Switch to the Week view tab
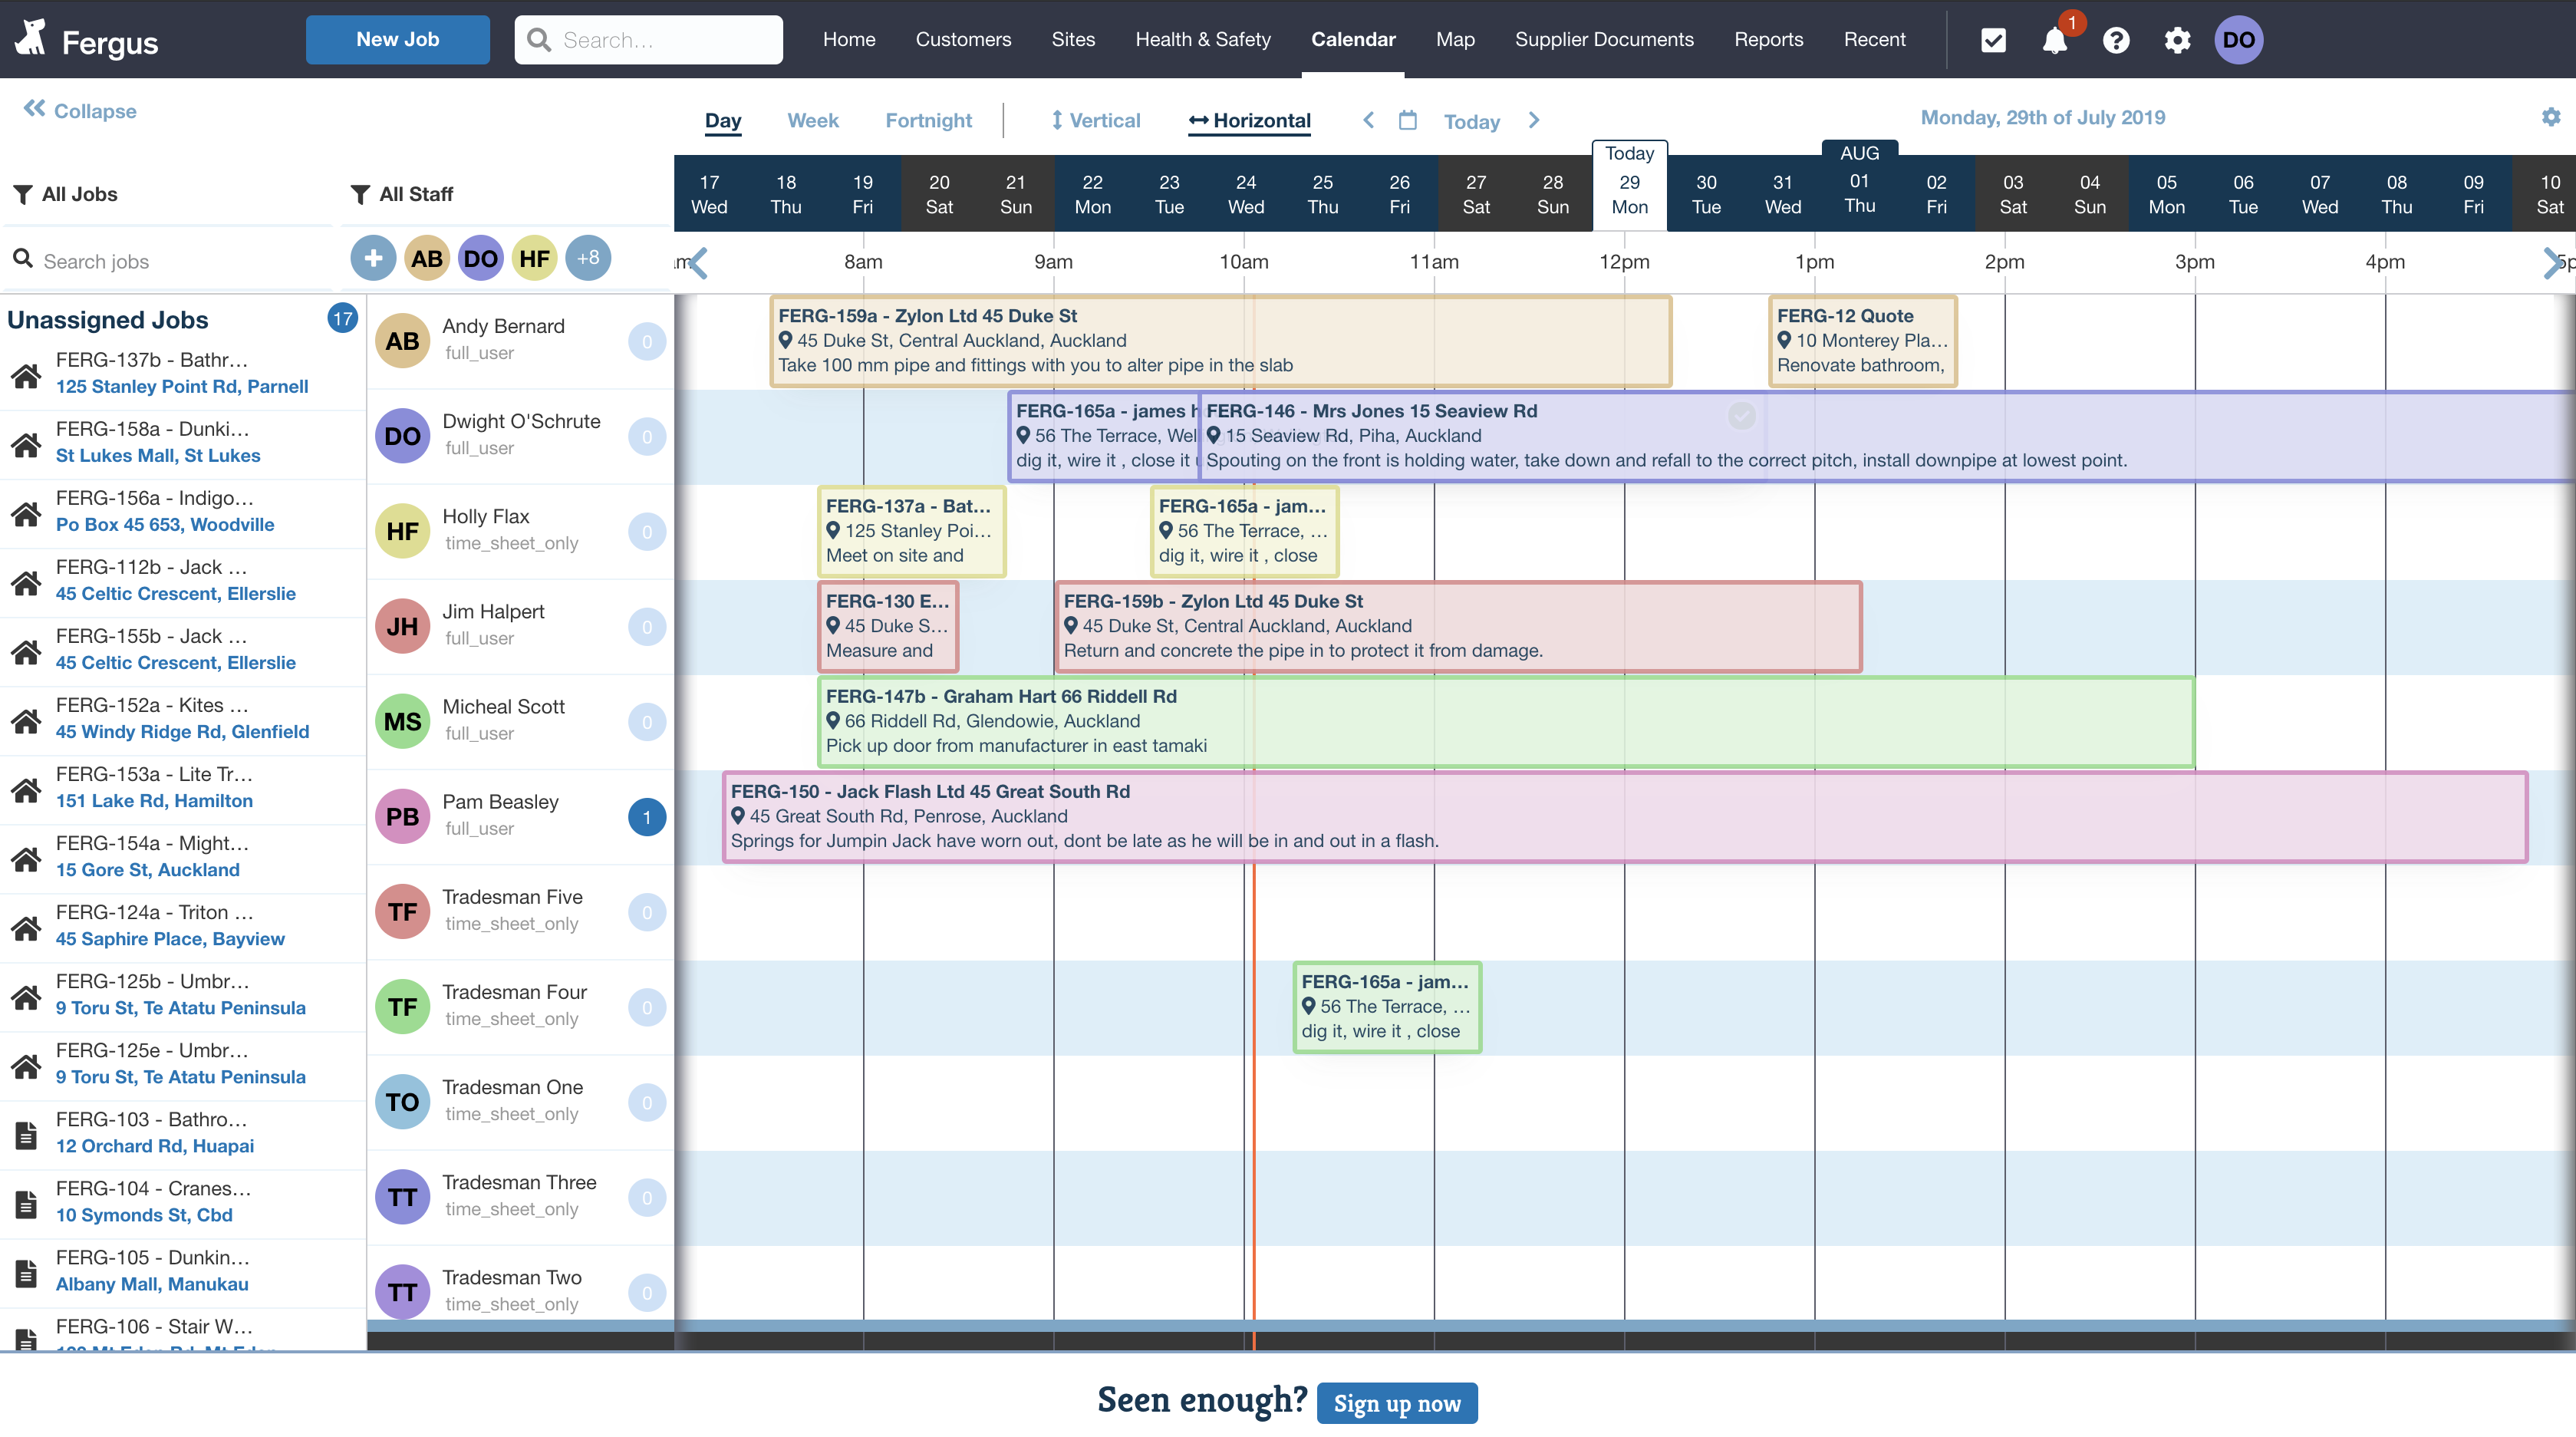This screenshot has height=1437, width=2576. [812, 121]
